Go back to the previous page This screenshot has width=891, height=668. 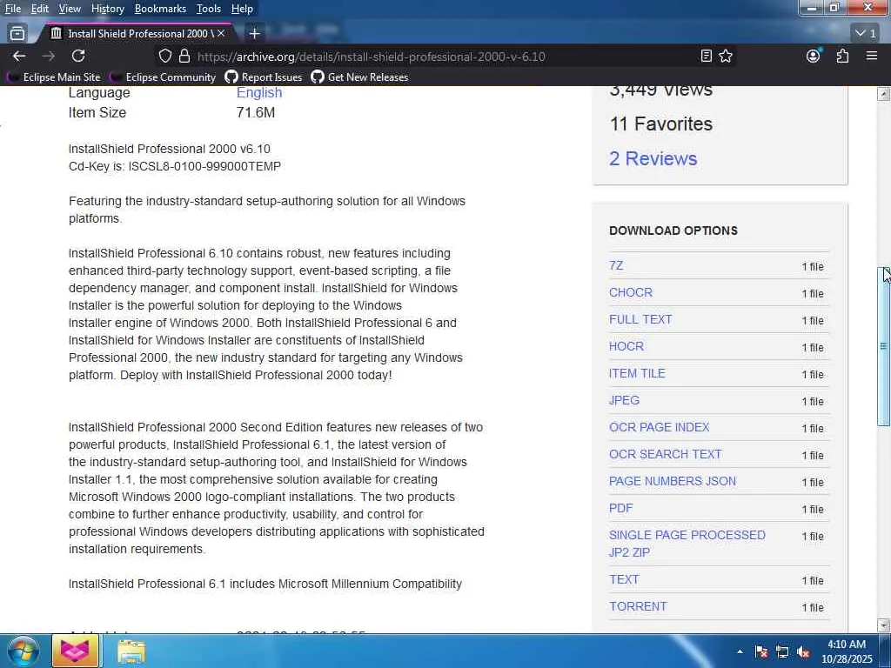coord(19,57)
